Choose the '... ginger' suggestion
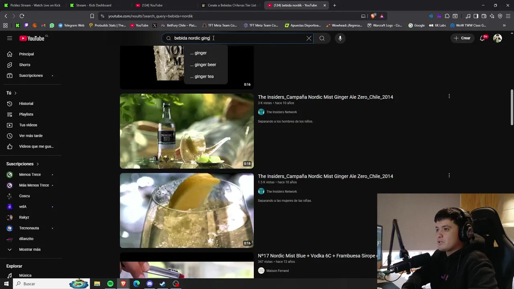Screen dimensions: 514x289 tap(206, 53)
